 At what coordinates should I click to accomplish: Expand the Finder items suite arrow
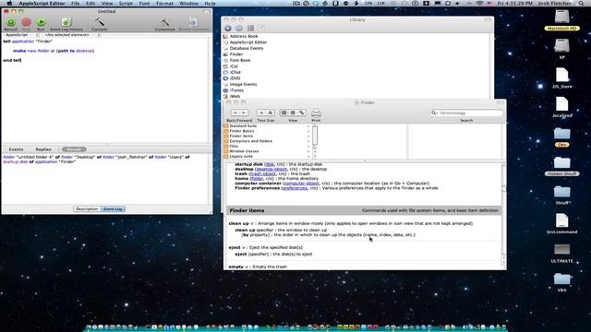[x=308, y=136]
